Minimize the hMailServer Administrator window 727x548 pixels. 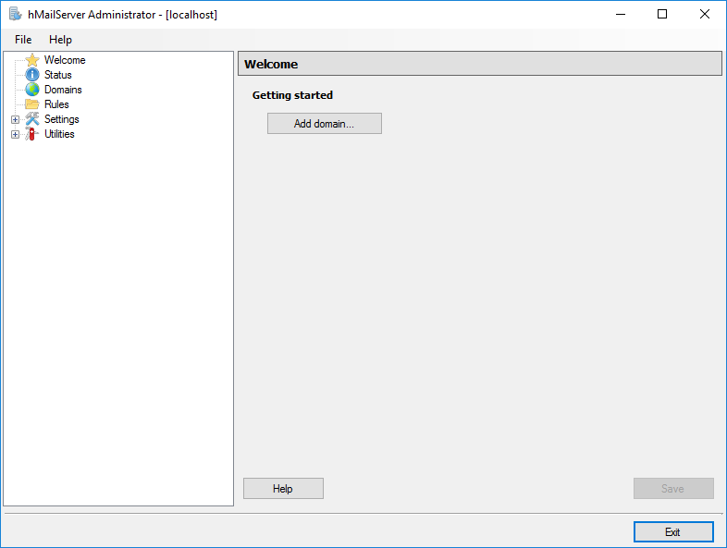pyautogui.click(x=621, y=15)
